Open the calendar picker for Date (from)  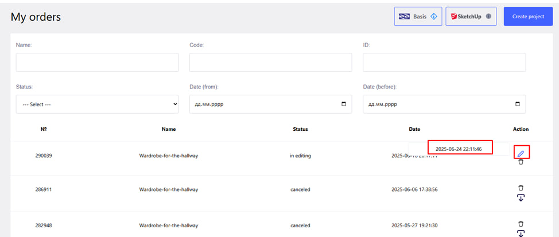coord(344,104)
